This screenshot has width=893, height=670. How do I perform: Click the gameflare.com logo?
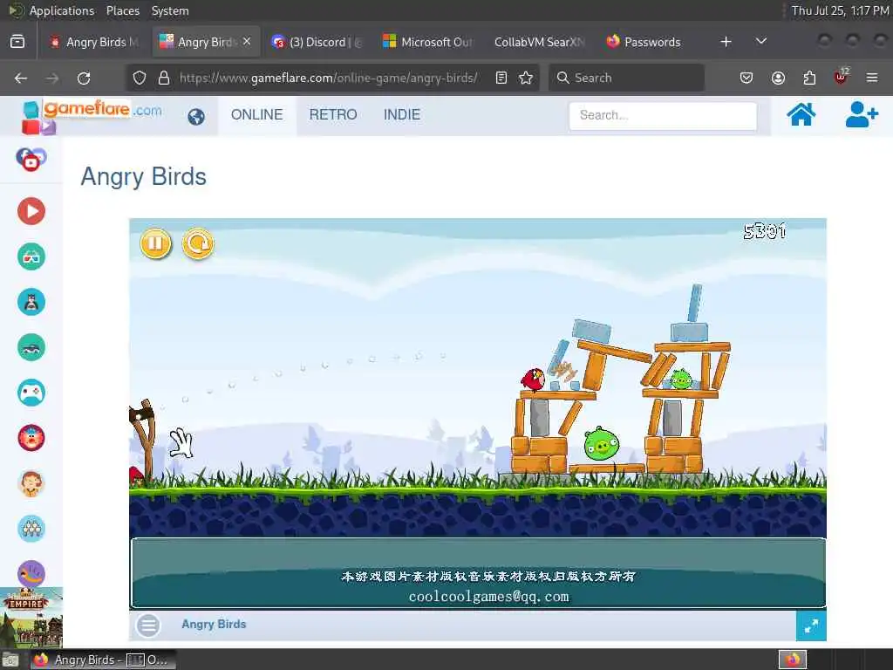click(92, 116)
